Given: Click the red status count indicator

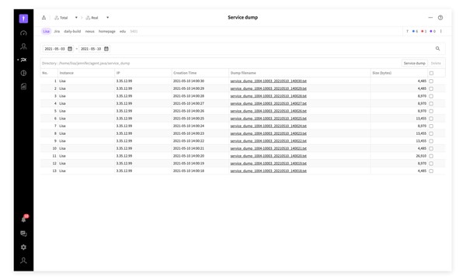Looking at the screenshot, I should 424,31.
